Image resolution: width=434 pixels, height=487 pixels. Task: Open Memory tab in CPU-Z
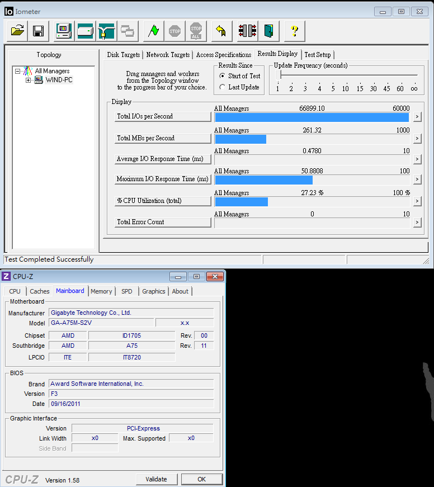click(101, 291)
